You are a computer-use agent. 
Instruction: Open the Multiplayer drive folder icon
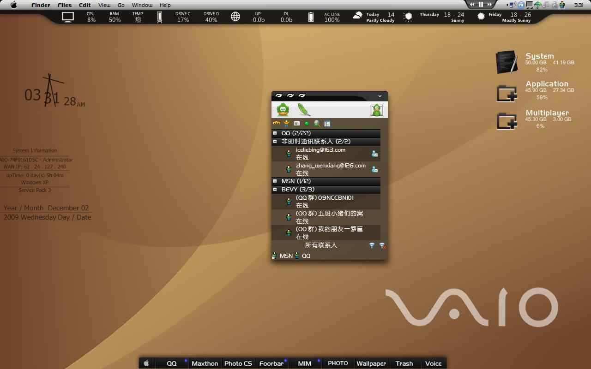507,121
